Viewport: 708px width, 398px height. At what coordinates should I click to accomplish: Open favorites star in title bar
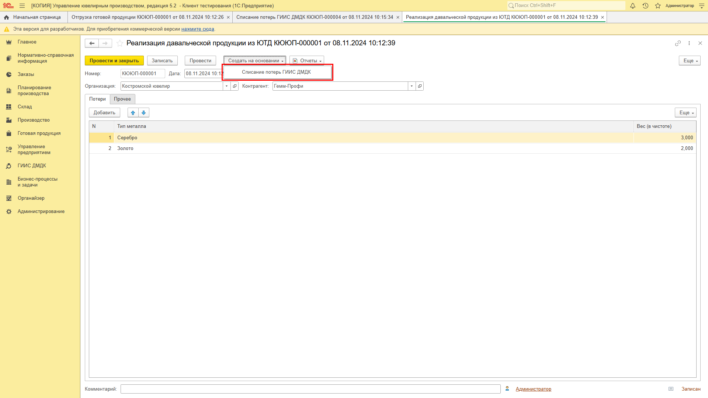click(x=658, y=6)
